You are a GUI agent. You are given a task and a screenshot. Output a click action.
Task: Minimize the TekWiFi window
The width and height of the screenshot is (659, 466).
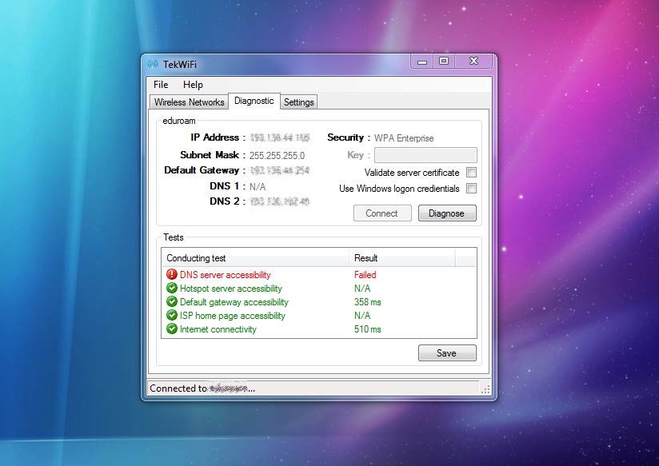pos(422,62)
